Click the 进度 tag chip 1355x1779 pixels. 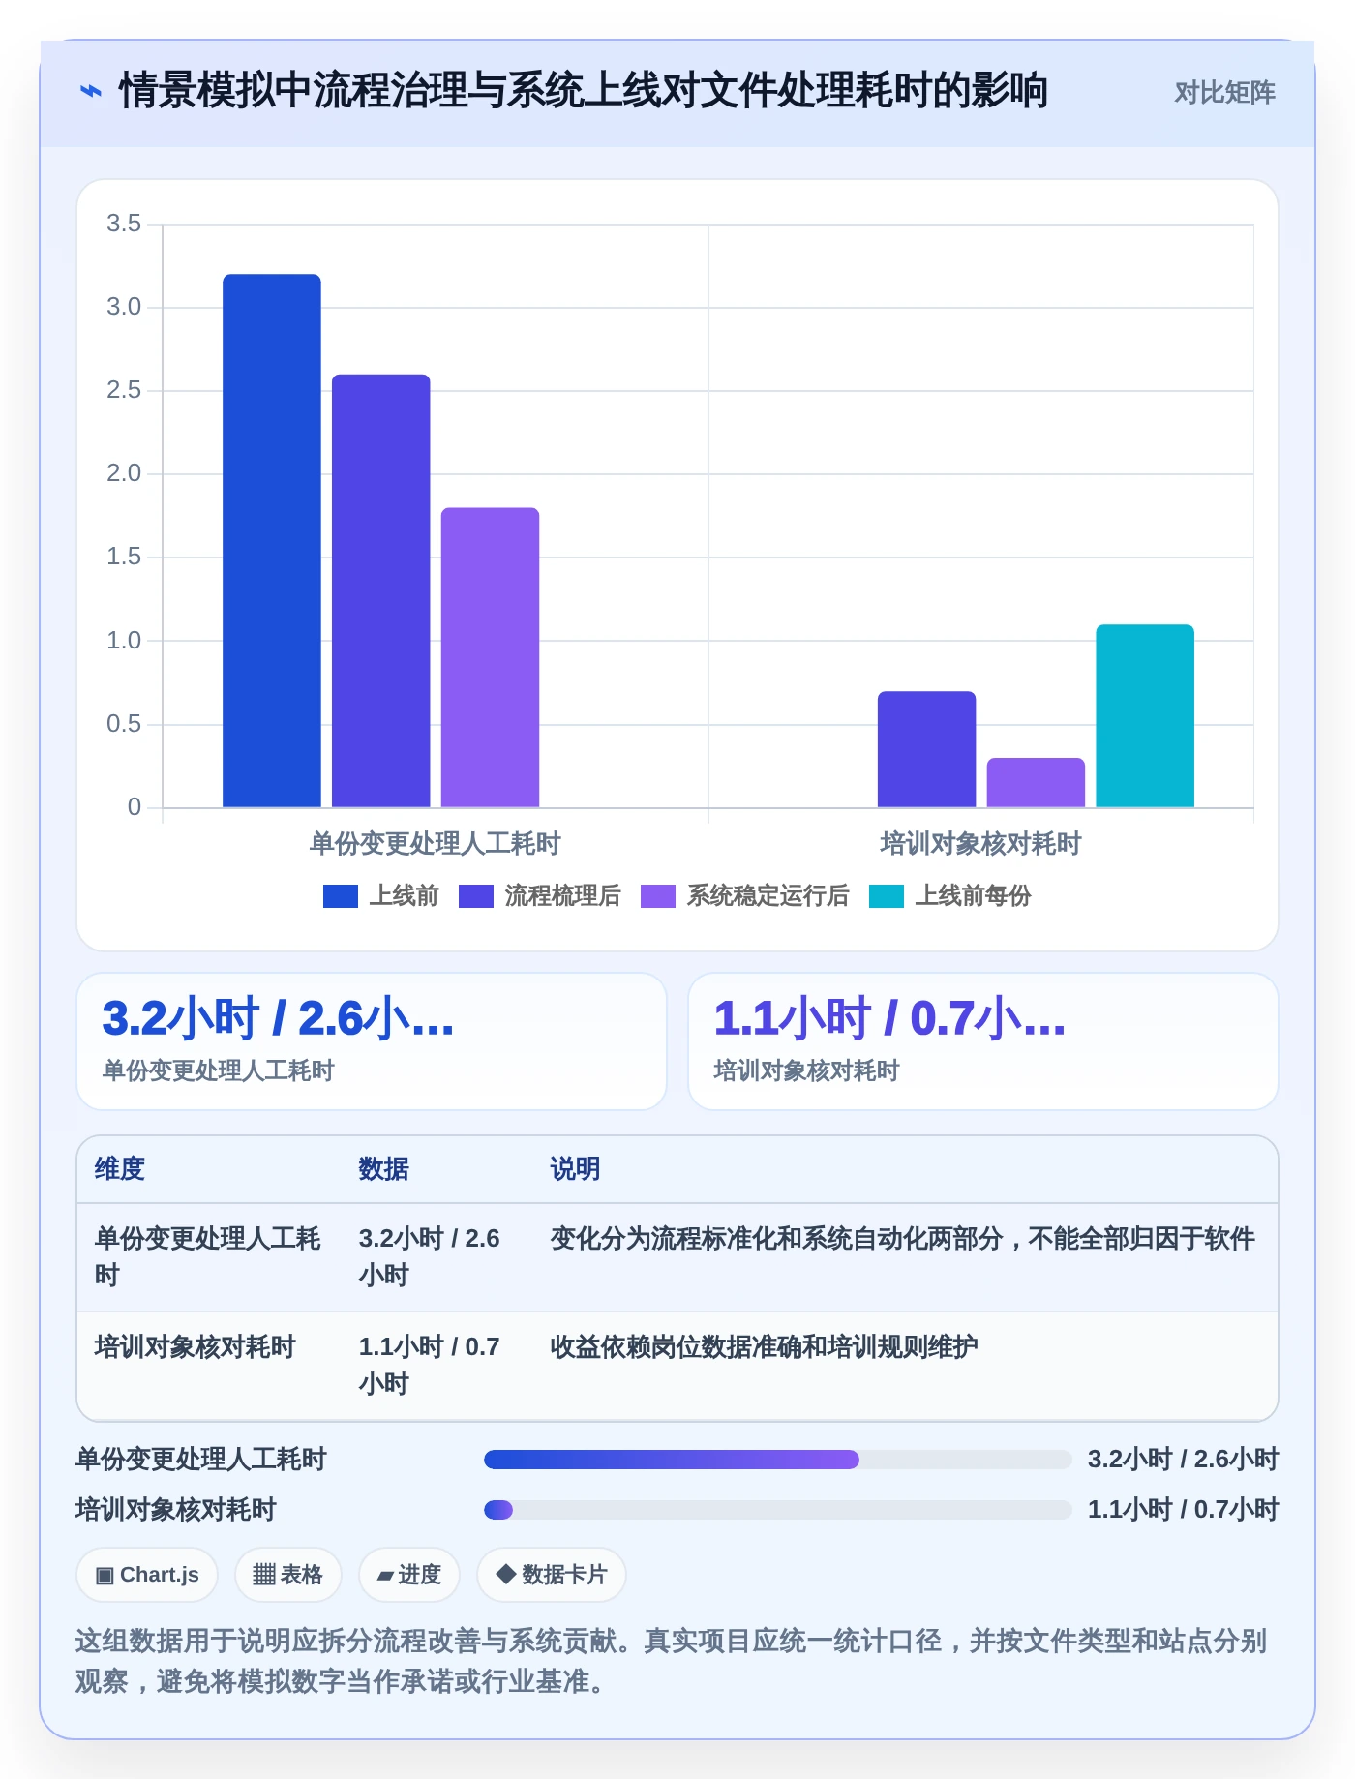pos(408,1575)
